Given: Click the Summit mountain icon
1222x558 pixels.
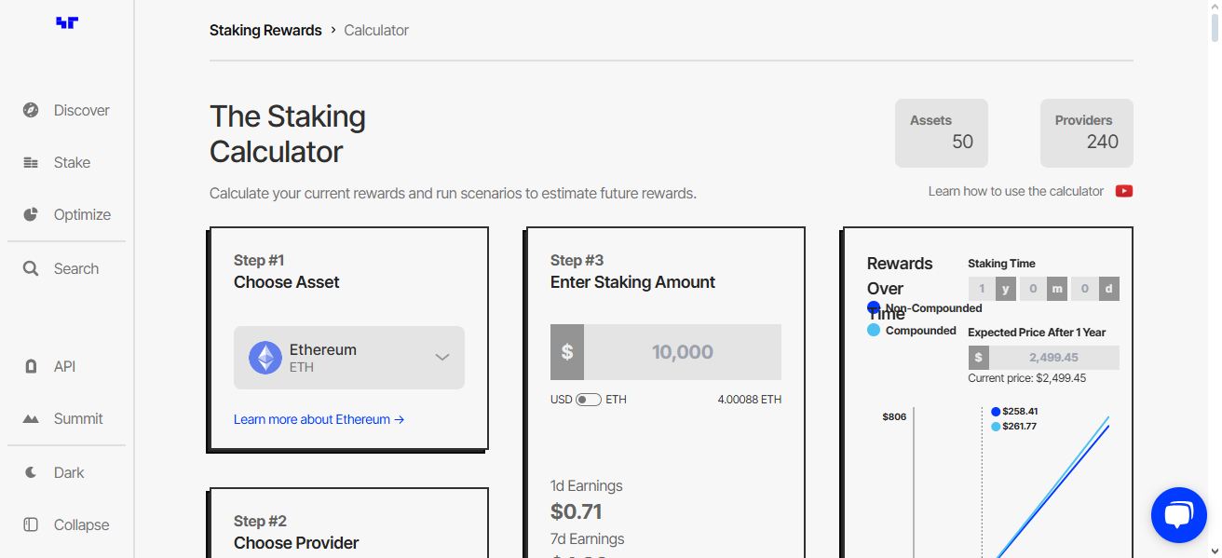Looking at the screenshot, I should coord(31,418).
